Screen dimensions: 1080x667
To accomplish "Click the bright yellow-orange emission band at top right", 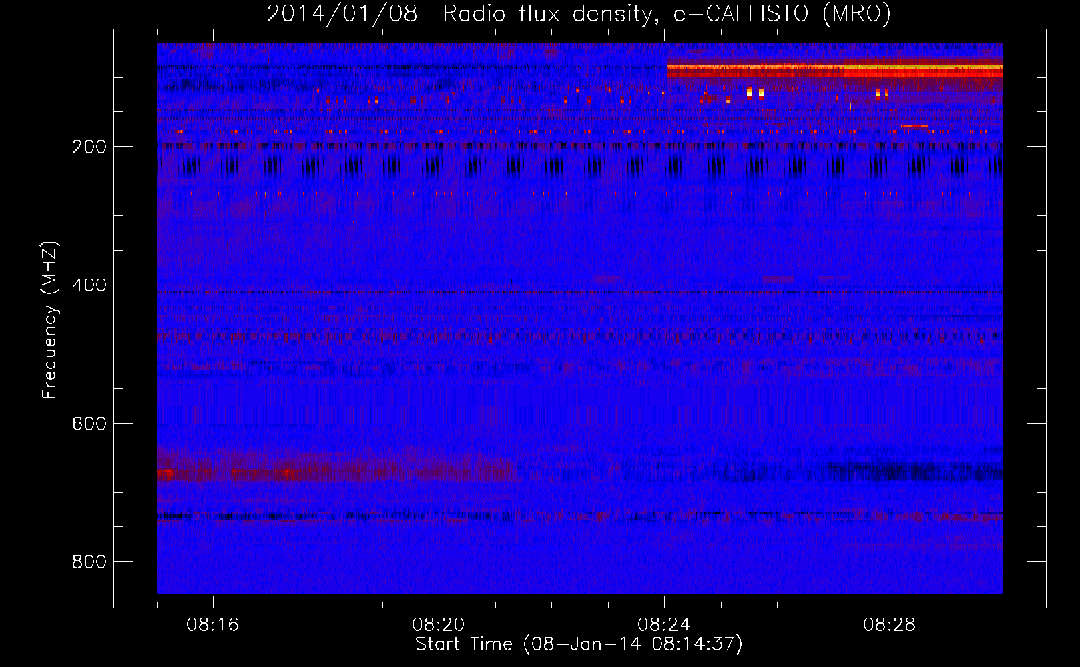I will tap(834, 70).
